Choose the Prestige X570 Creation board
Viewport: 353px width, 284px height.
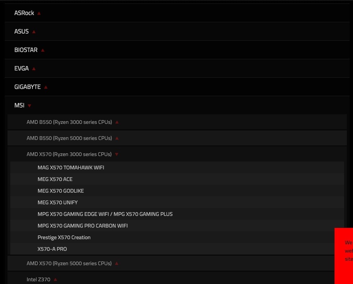[x=173, y=237]
